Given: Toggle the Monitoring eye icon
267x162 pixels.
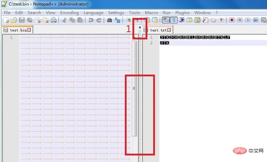Looking at the screenshot, I should pyautogui.click(x=221, y=20).
